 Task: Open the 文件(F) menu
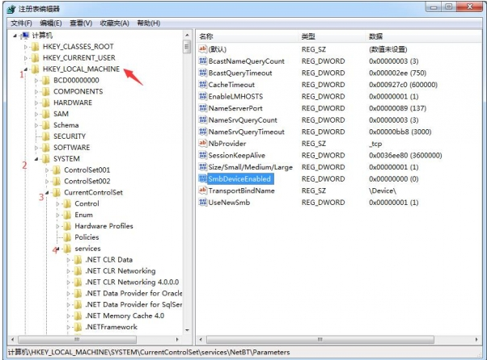(x=21, y=23)
